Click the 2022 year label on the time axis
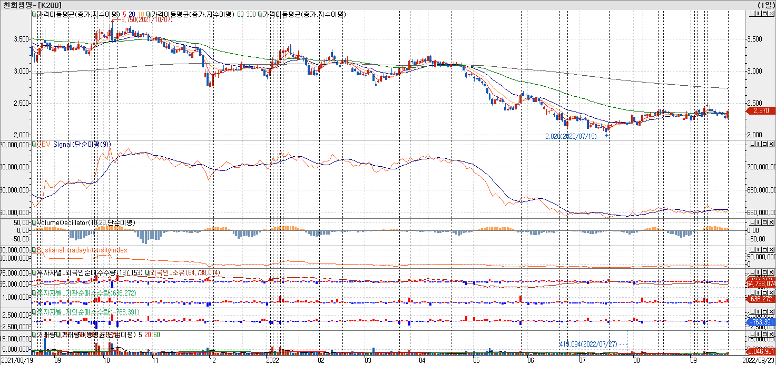Image resolution: width=776 pixels, height=365 pixels. pos(273,361)
